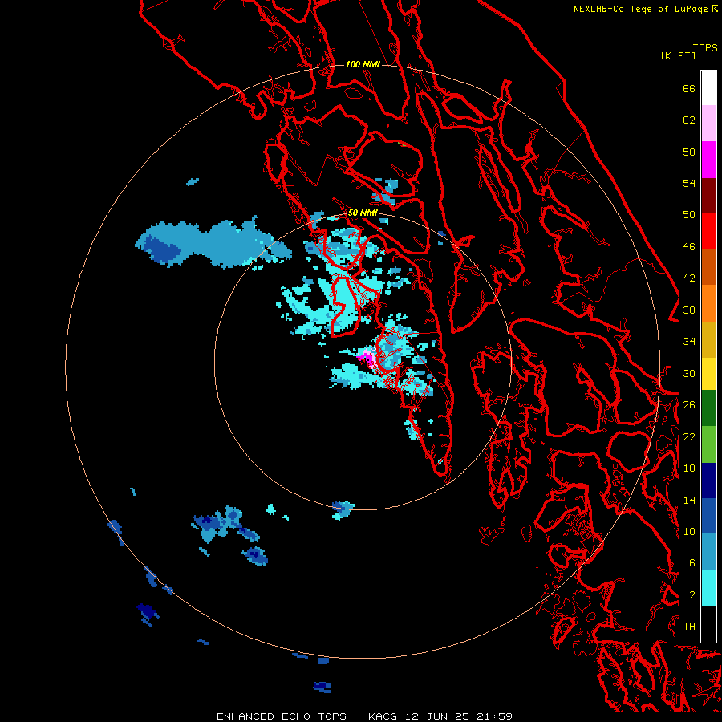The height and width of the screenshot is (722, 722).
Task: Select the steel blue 14 kft legend swatch
Action: [708, 552]
